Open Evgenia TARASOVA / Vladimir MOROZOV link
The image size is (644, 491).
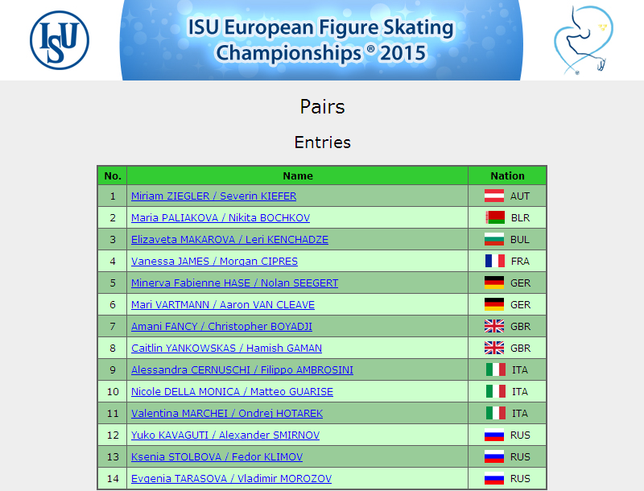(x=231, y=479)
